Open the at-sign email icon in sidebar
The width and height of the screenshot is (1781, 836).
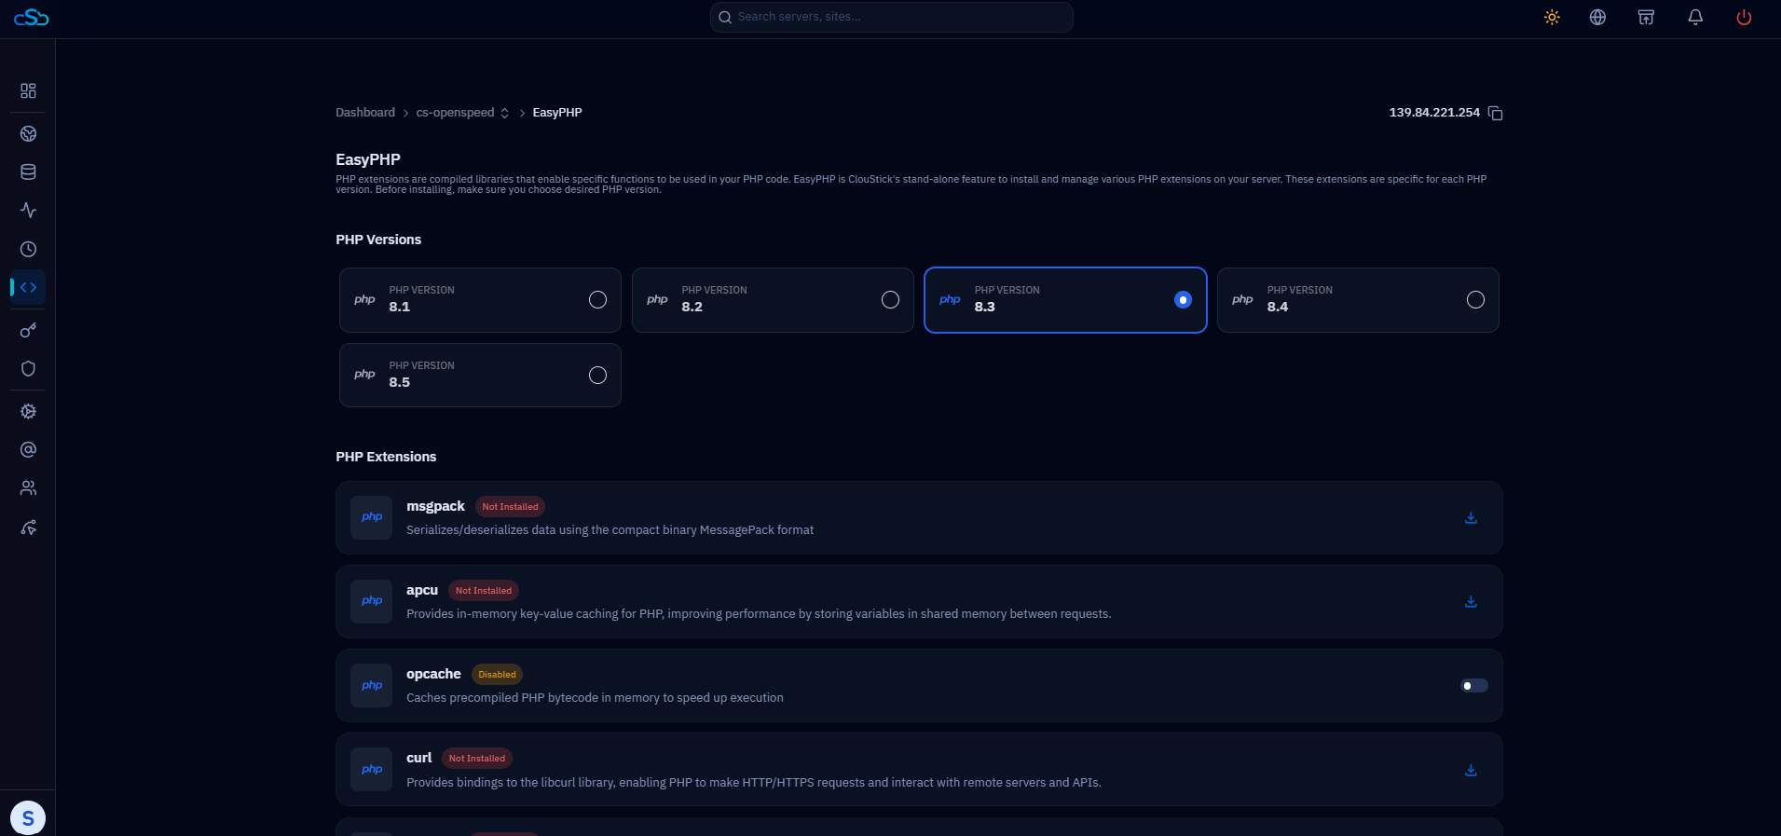(x=28, y=449)
